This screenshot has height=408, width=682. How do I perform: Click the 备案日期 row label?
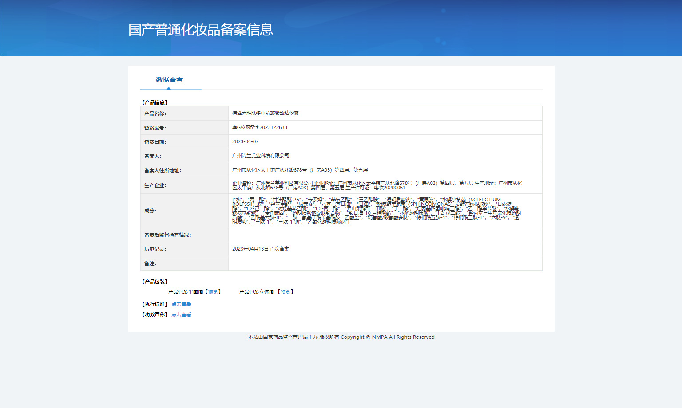155,142
